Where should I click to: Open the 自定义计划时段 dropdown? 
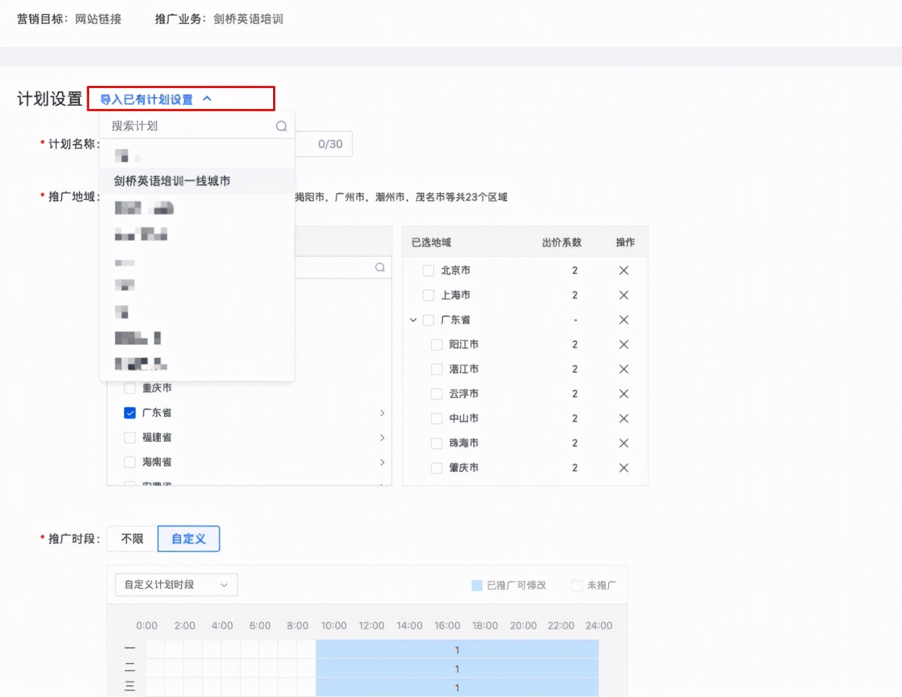[175, 584]
